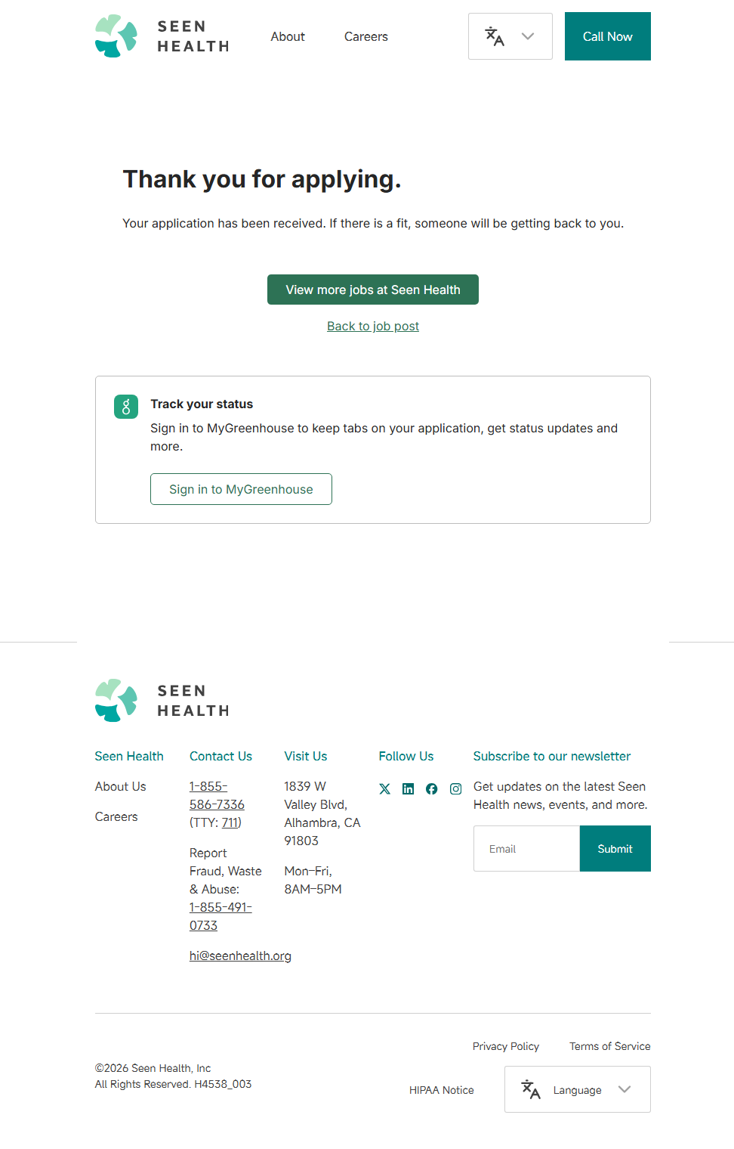
Task: Click the Seen Health header logo
Action: (162, 36)
